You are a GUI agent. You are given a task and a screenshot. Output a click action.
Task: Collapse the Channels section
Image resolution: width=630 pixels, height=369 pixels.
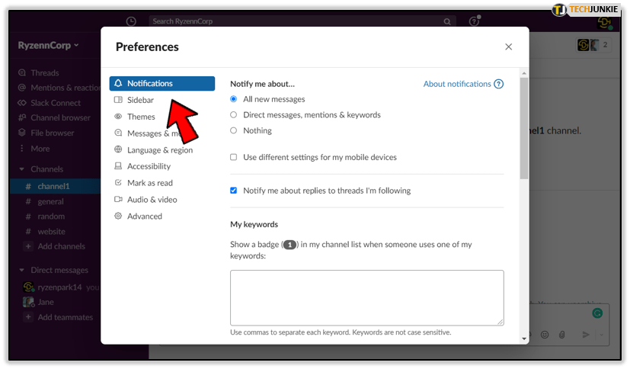click(21, 169)
